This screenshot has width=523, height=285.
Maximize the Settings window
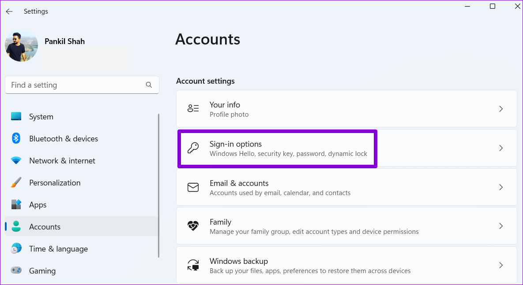coord(492,6)
